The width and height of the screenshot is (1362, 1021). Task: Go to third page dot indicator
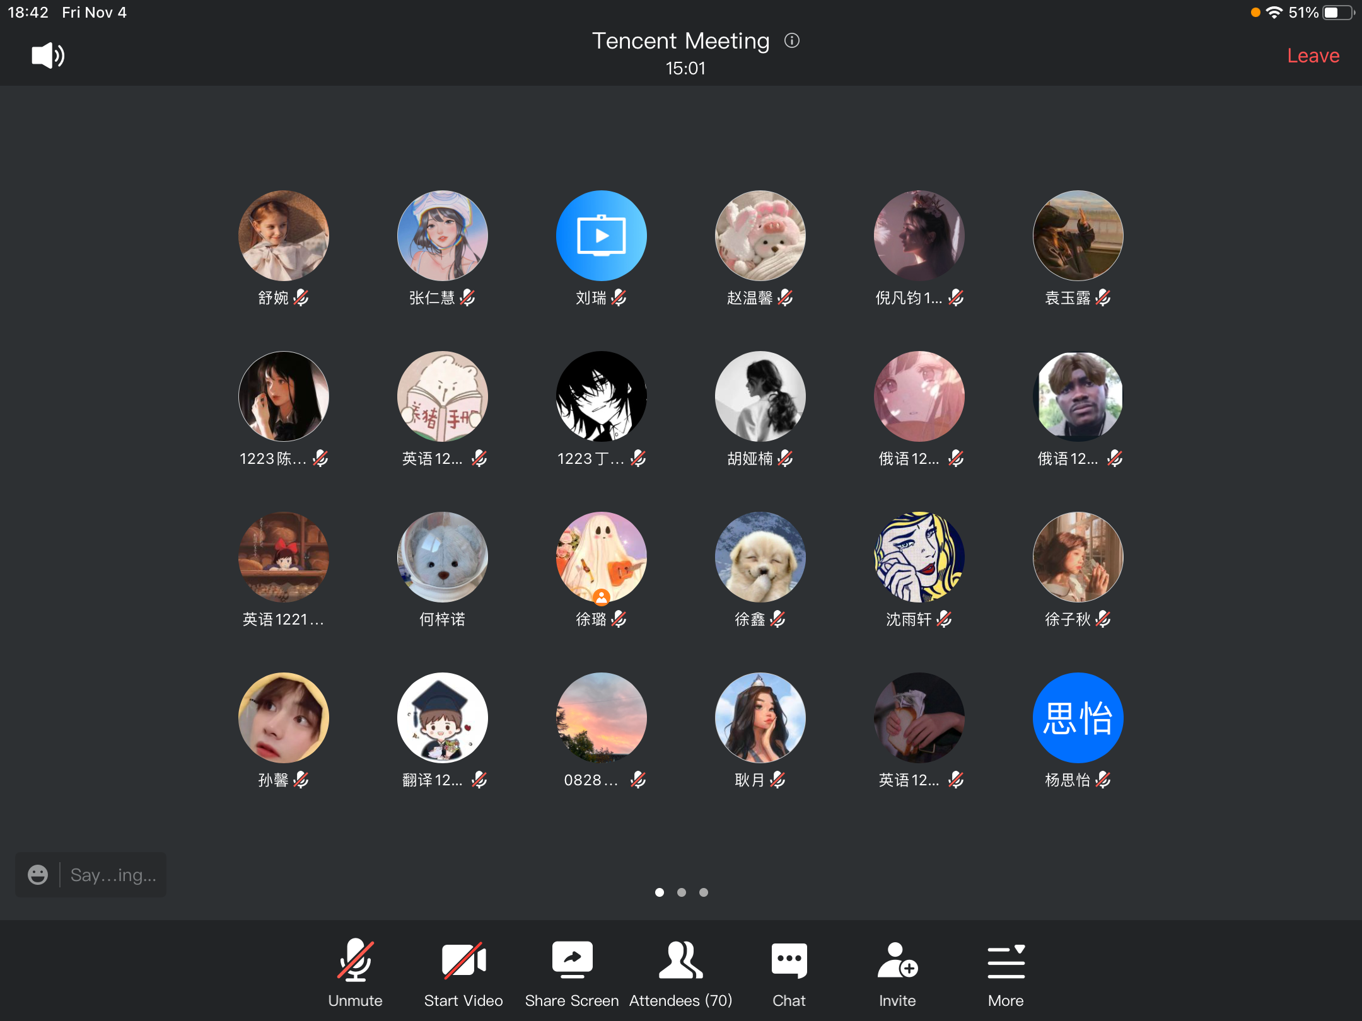click(704, 892)
